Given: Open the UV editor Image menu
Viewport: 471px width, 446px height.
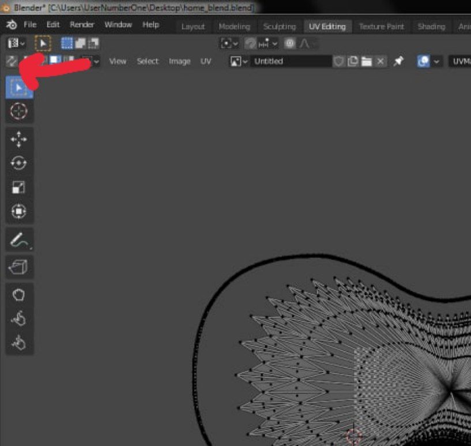Looking at the screenshot, I should [x=180, y=61].
